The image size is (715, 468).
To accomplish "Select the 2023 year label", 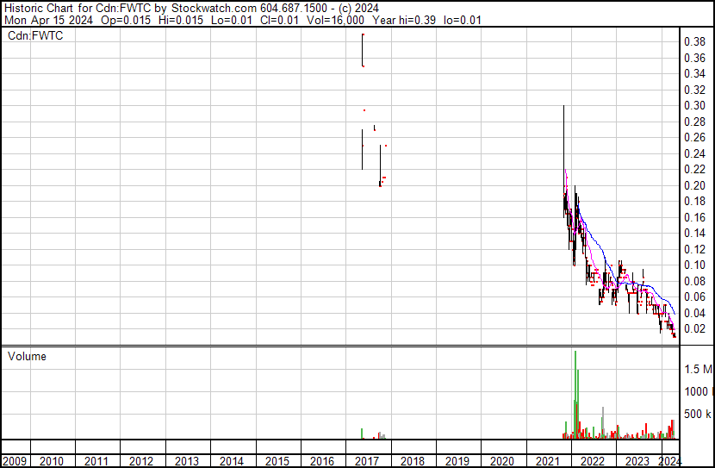I will [637, 461].
